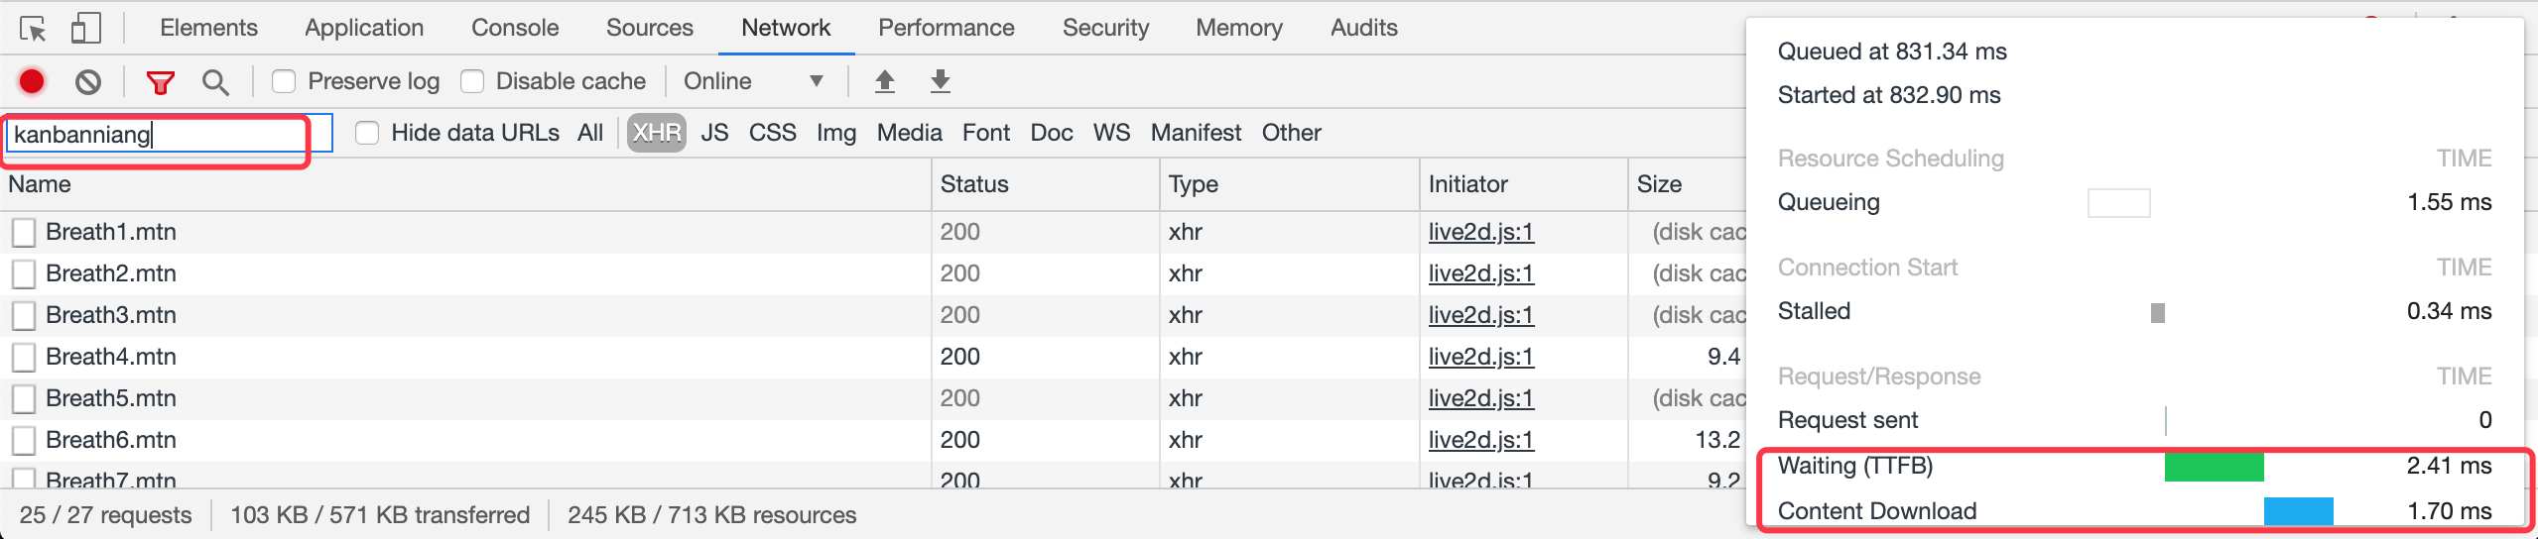This screenshot has height=539, width=2538.
Task: Toggle the red filter funnel icon
Action: pos(161,81)
